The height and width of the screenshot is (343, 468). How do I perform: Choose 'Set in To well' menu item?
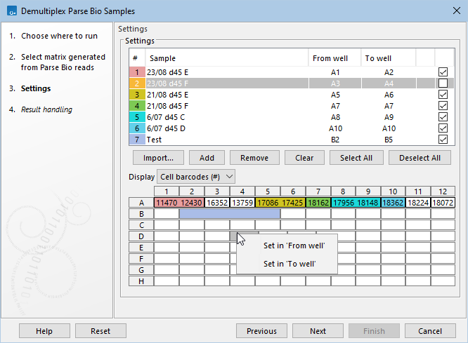point(289,264)
